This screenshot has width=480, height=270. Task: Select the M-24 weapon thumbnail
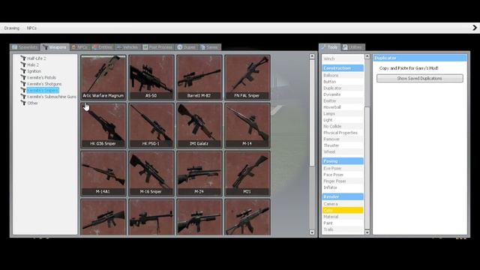tap(199, 173)
